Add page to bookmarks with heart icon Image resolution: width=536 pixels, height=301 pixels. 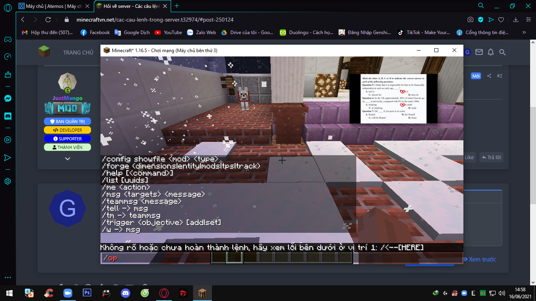pos(501,20)
